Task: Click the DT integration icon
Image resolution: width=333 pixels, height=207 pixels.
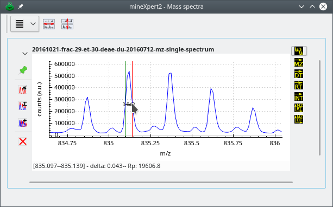Action: (x=299, y=74)
